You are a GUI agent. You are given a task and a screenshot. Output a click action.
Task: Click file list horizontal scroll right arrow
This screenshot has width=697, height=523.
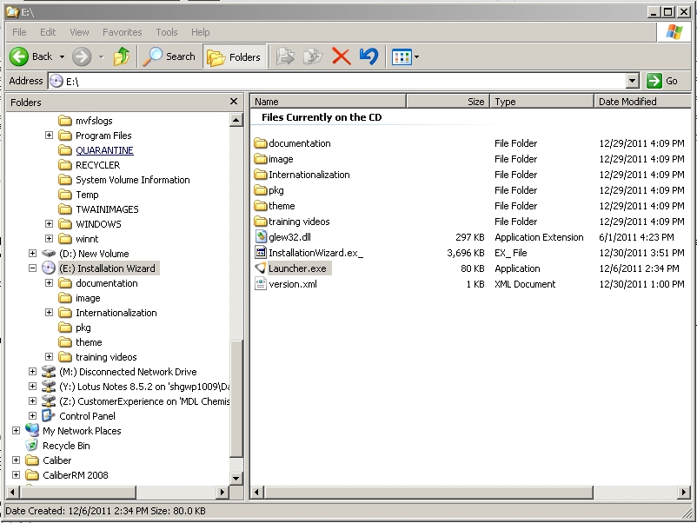pos(684,493)
